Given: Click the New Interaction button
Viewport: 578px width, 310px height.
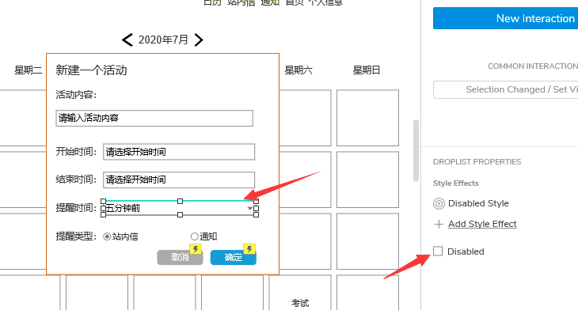Looking at the screenshot, I should [505, 18].
